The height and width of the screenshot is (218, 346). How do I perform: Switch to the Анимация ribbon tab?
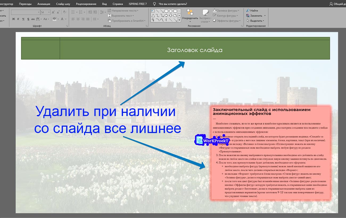[44, 4]
